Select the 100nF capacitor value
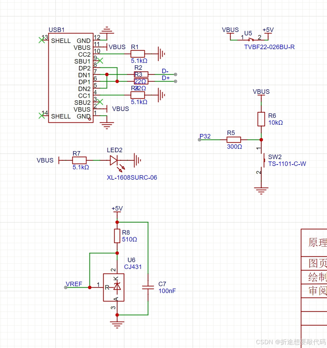Image resolution: width=327 pixels, height=348 pixels. coord(167,291)
